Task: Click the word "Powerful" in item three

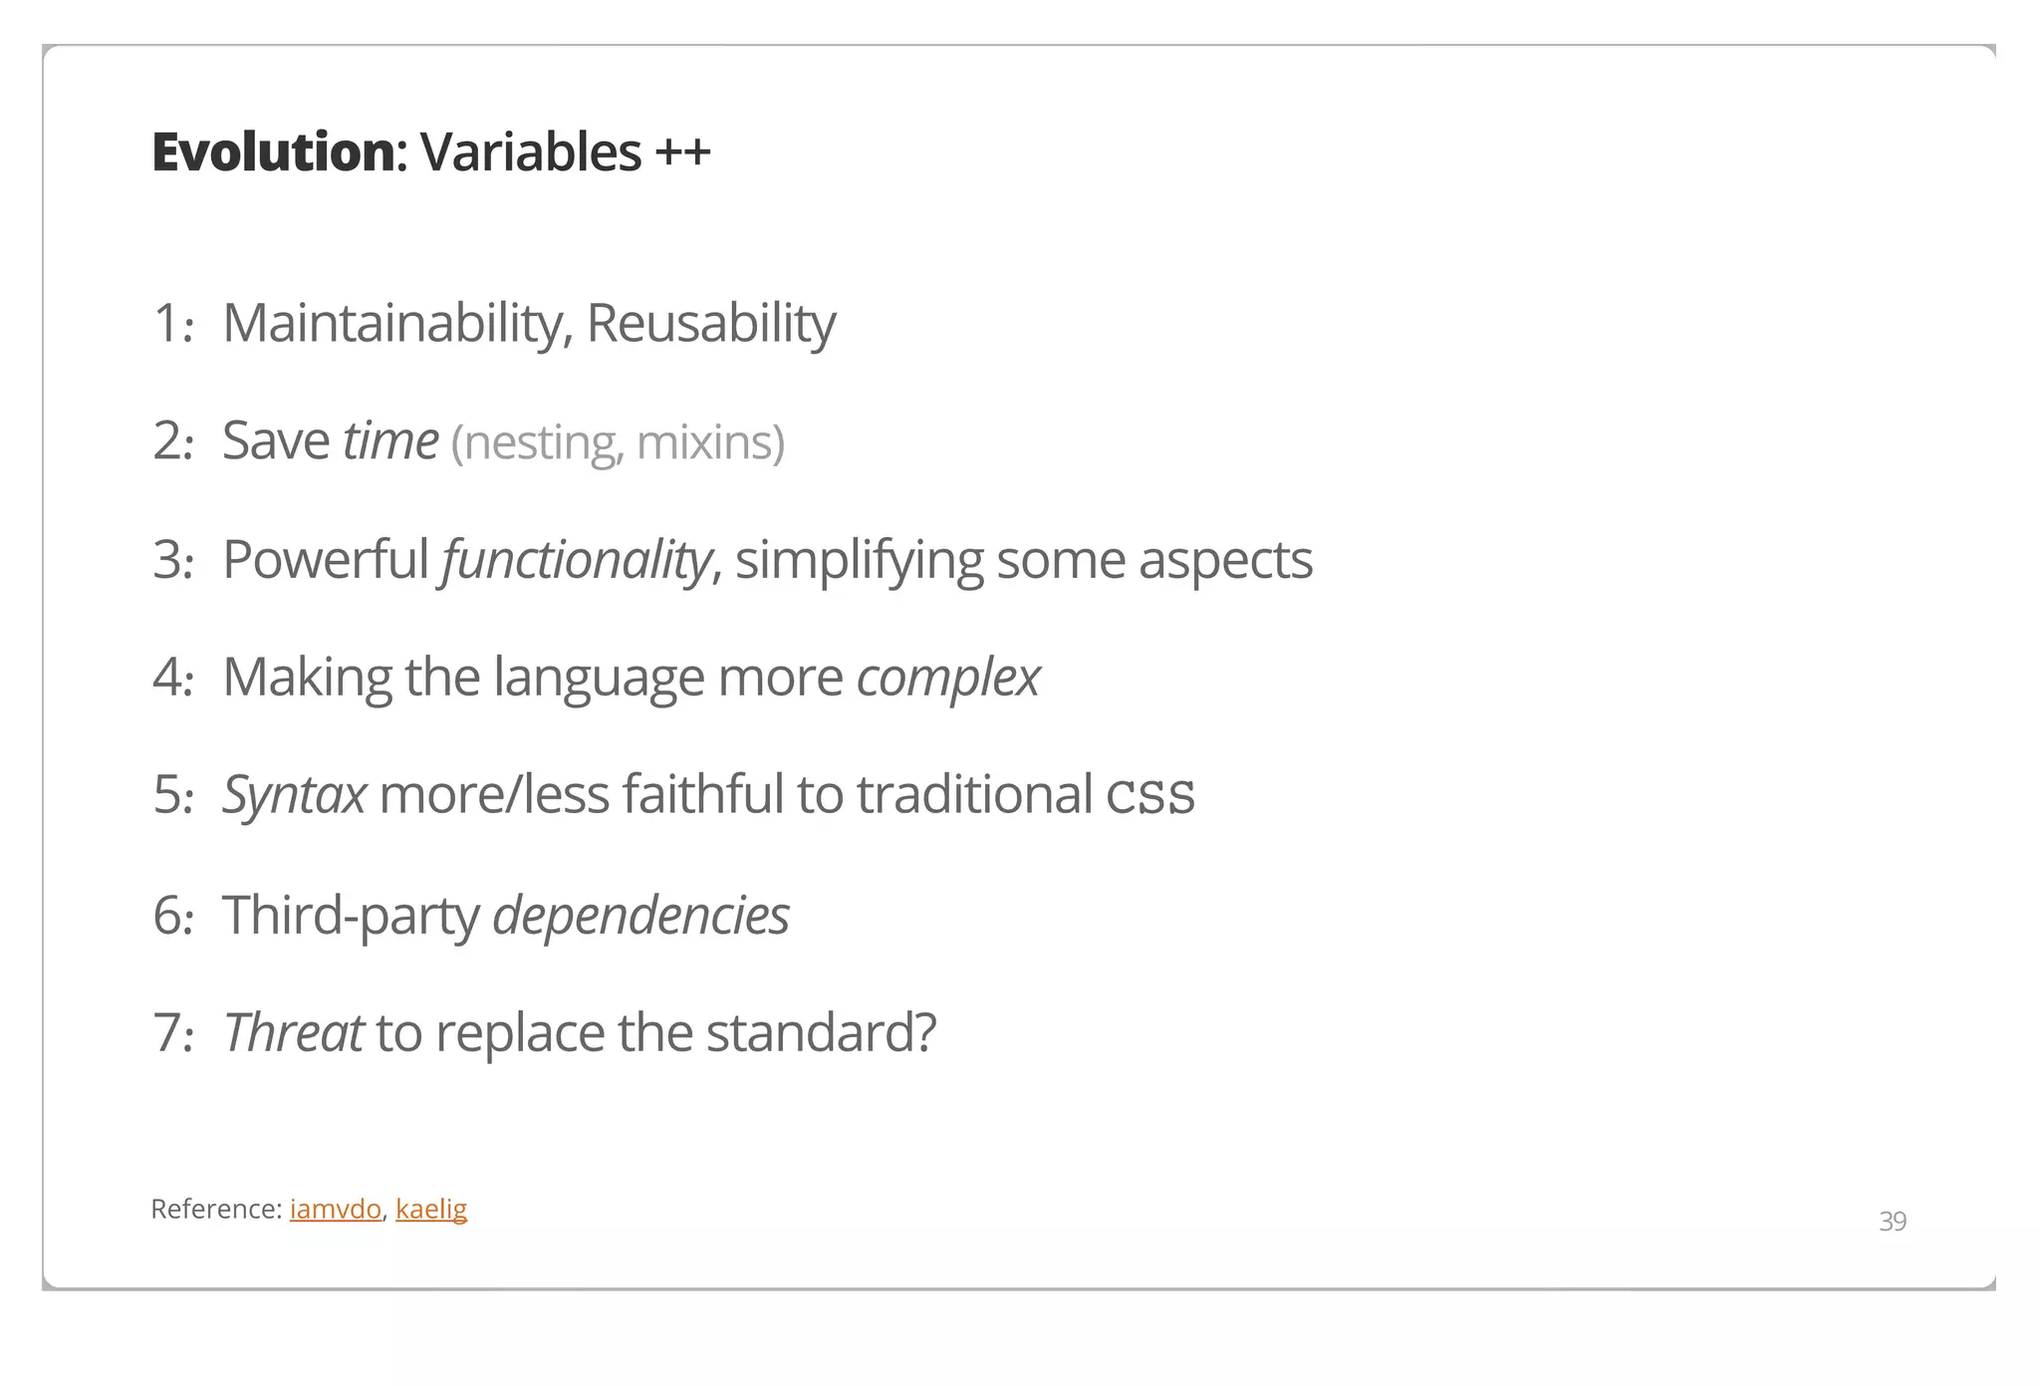Action: coord(325,559)
